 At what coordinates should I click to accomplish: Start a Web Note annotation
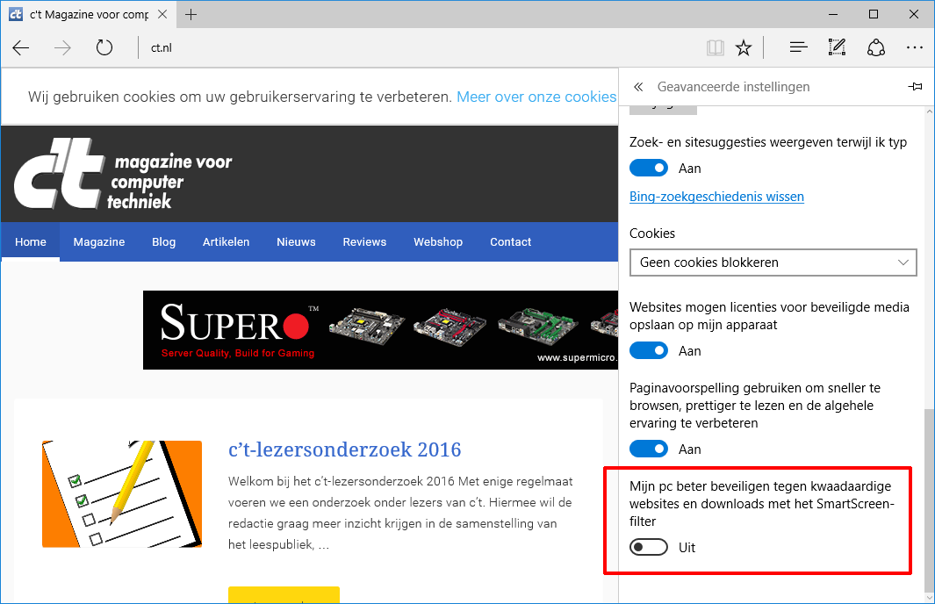837,47
